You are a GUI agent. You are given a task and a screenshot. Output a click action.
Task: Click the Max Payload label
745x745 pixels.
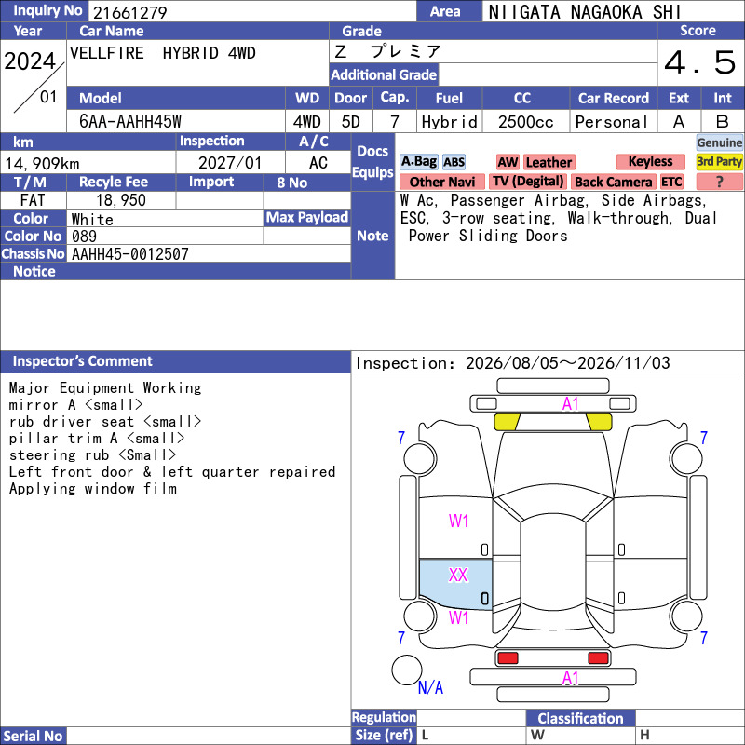click(x=307, y=218)
